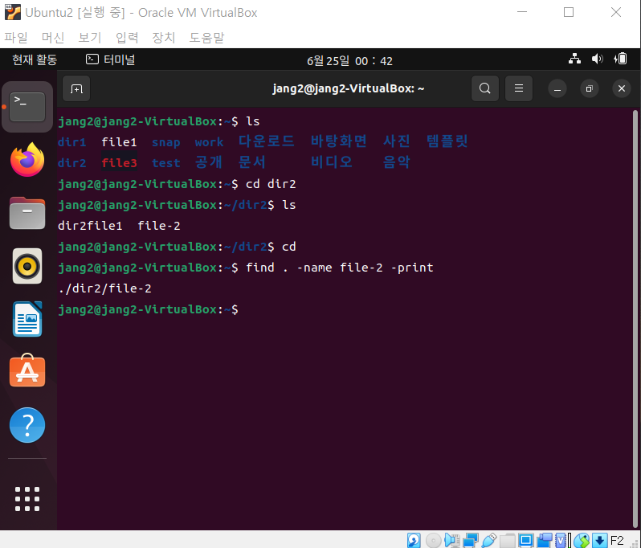Click the VirtualBox CPU virtualization status icon
641x548 pixels.
click(561, 540)
